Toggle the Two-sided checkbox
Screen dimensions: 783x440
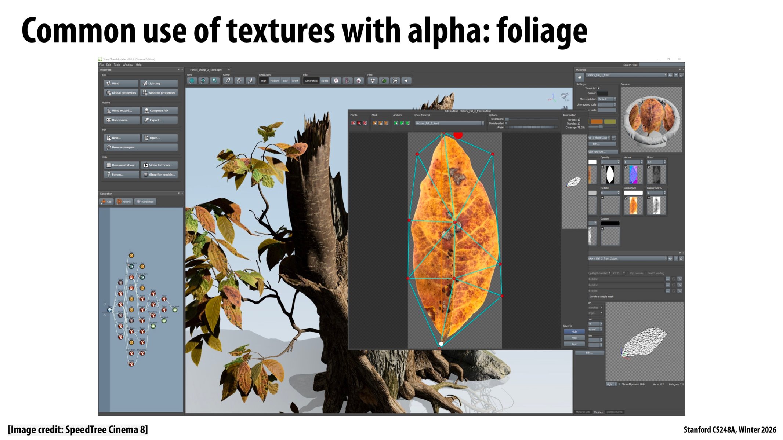tap(599, 88)
